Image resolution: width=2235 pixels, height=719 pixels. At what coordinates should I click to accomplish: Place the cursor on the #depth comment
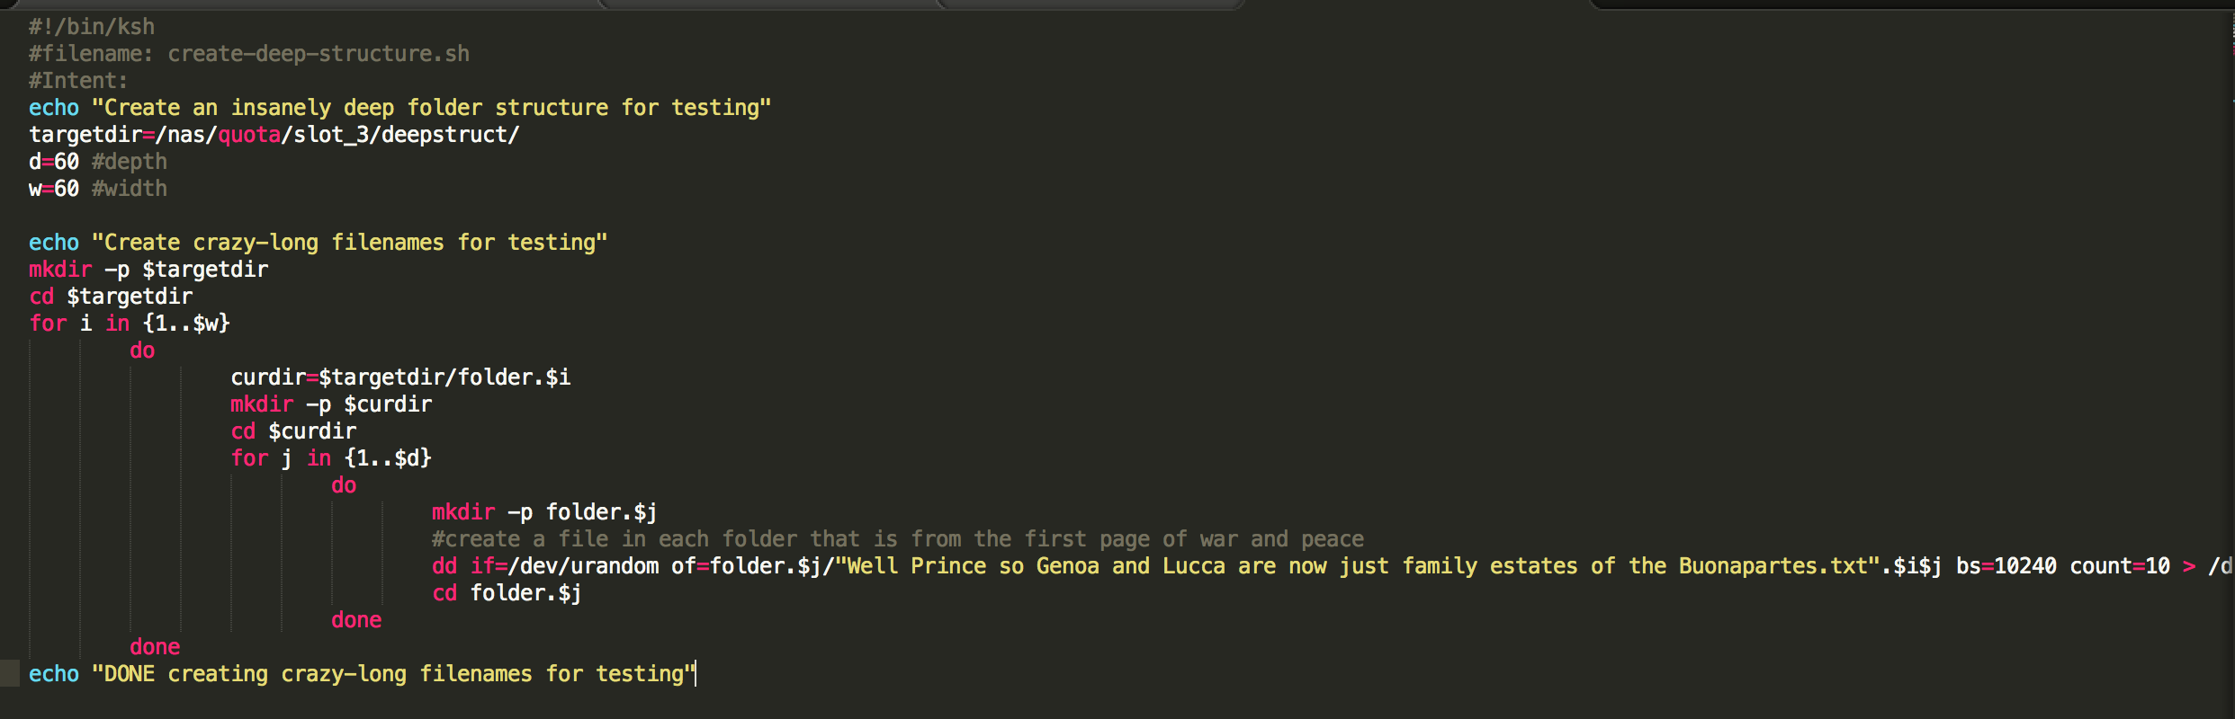130,162
